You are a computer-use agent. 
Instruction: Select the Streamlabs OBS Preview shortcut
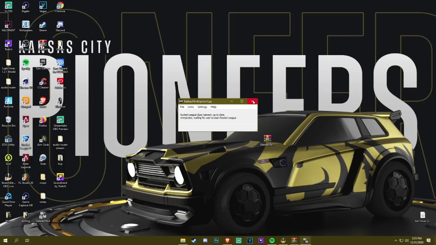tap(60, 123)
